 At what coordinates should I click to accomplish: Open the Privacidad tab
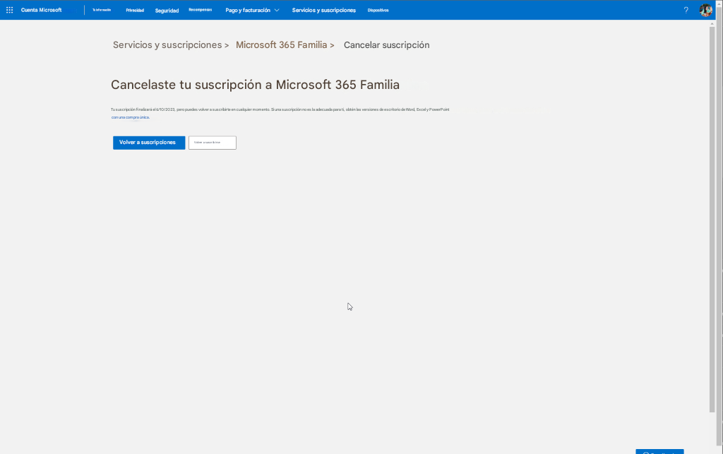pyautogui.click(x=135, y=10)
